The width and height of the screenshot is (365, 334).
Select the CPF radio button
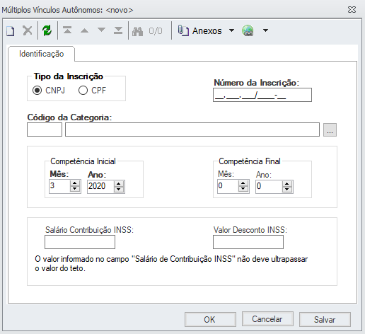(x=83, y=91)
